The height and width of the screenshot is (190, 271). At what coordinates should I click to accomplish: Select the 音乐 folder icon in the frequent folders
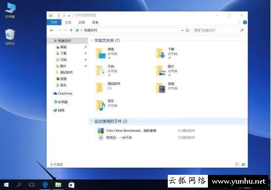click(x=101, y=106)
